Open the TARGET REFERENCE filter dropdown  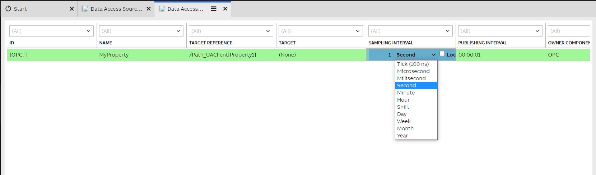(268, 31)
